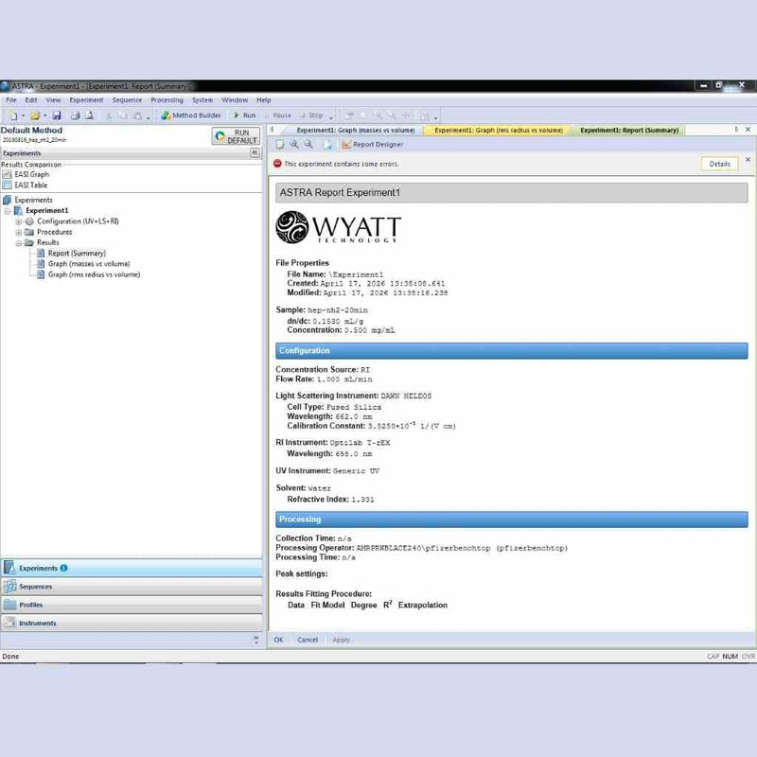
Task: Open the Experiments navigation panel
Action: pos(132,569)
